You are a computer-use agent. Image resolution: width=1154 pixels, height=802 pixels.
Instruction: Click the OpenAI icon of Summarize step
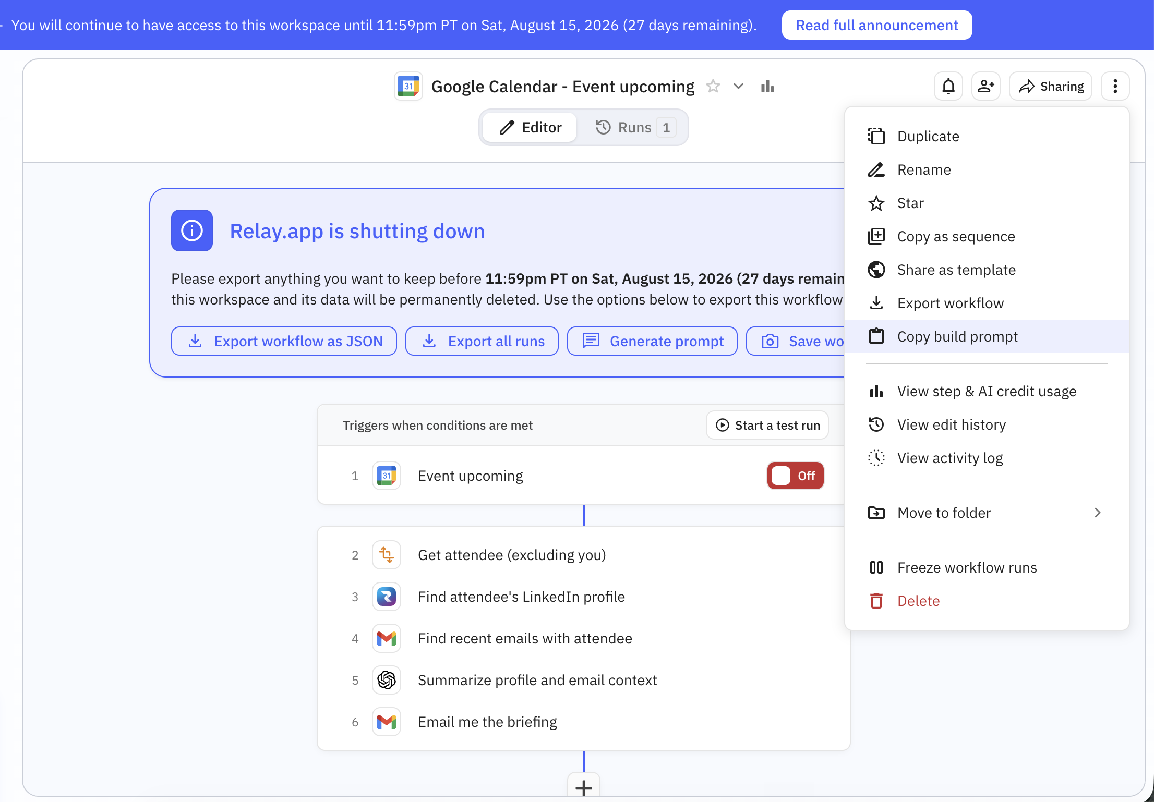click(x=387, y=680)
